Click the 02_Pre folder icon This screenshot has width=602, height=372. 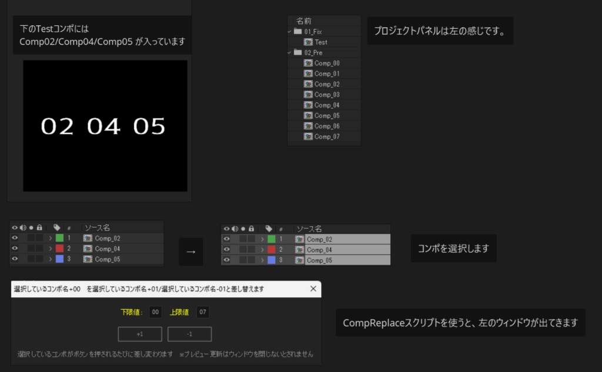tap(297, 52)
